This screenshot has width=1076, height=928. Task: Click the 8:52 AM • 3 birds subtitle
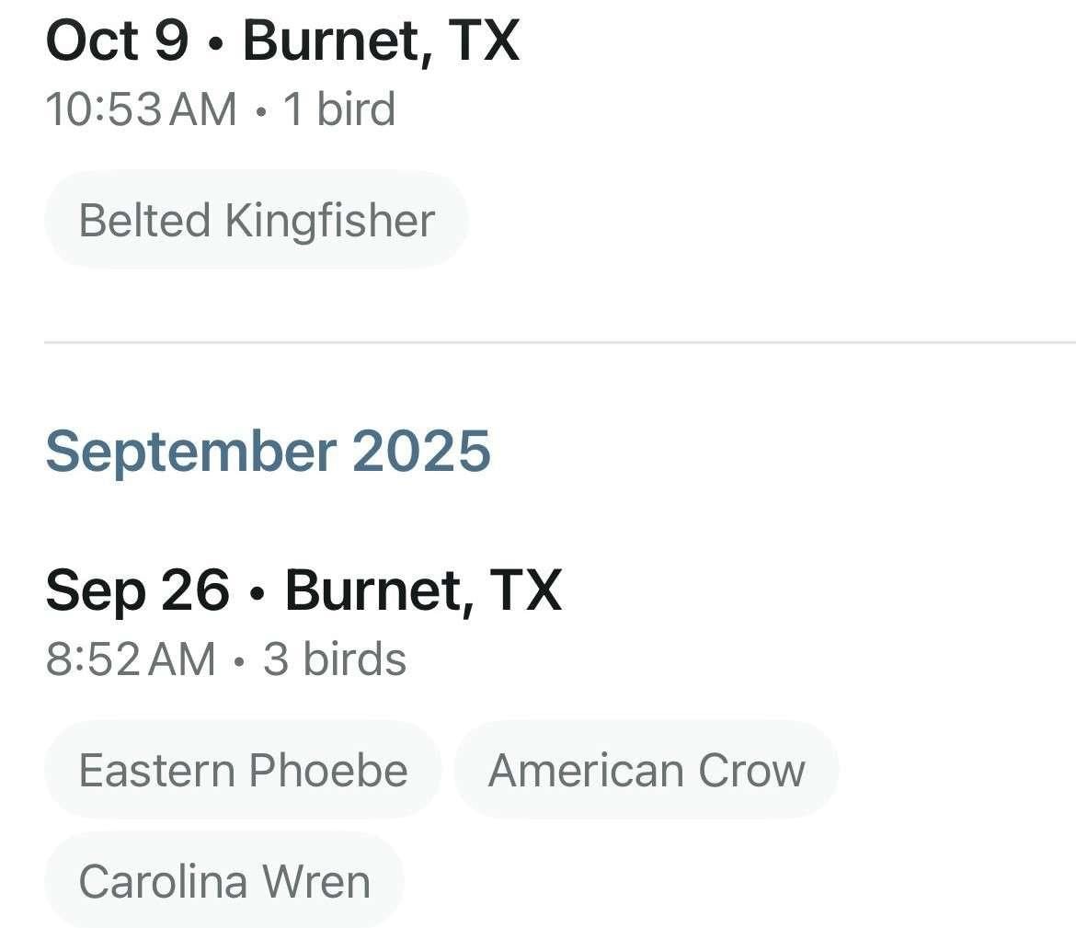click(x=225, y=659)
